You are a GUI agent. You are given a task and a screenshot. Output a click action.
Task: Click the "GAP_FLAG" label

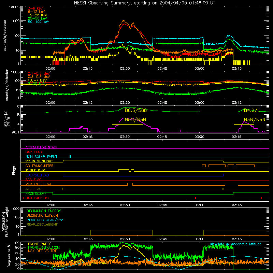pyautogui.click(x=33, y=152)
